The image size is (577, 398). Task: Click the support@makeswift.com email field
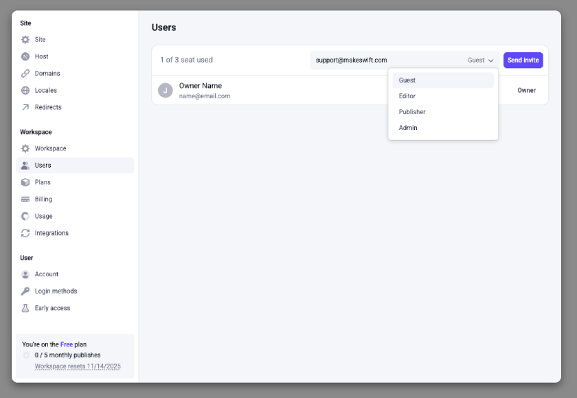357,60
